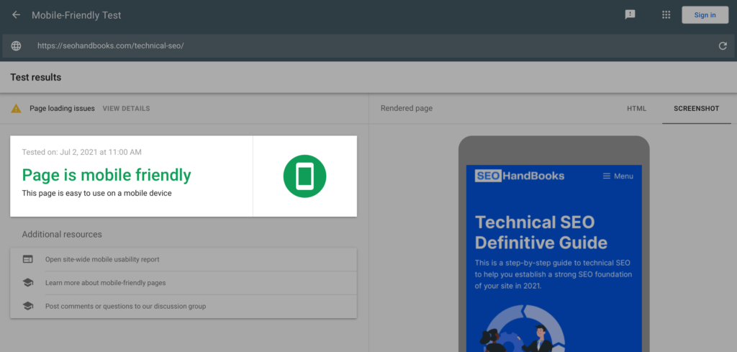The width and height of the screenshot is (737, 352).
Task: Click the 'Tested on: Jul 2, 2021' text
Action: [82, 152]
